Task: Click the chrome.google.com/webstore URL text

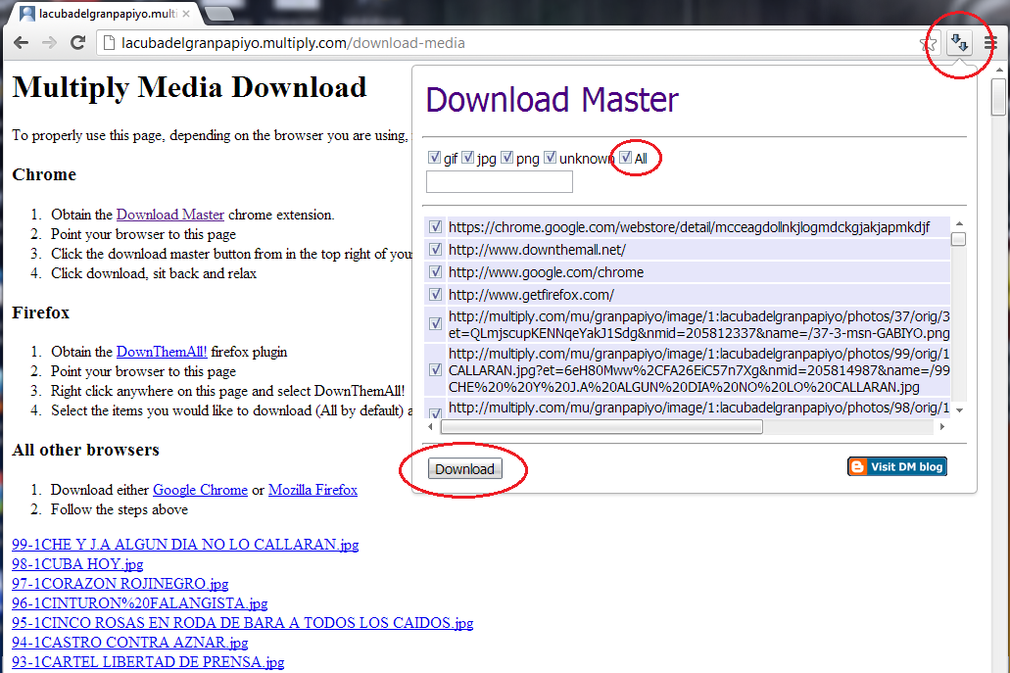Action: click(x=690, y=226)
